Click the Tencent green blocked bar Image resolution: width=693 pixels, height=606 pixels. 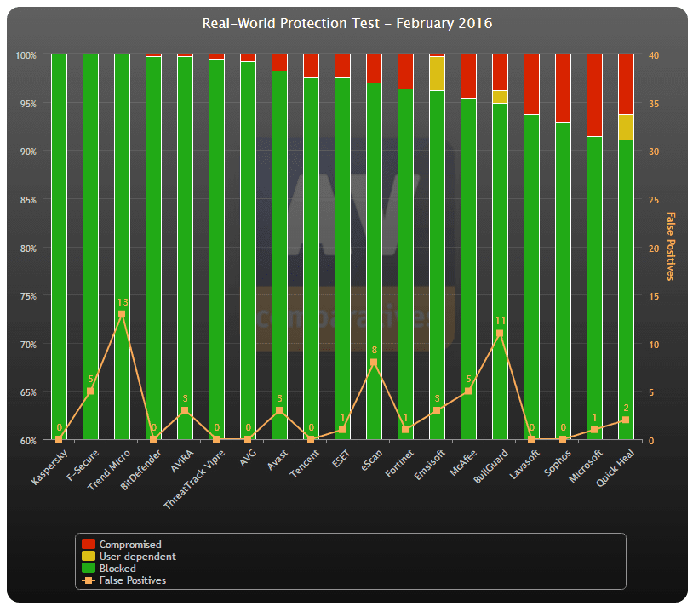(x=311, y=259)
